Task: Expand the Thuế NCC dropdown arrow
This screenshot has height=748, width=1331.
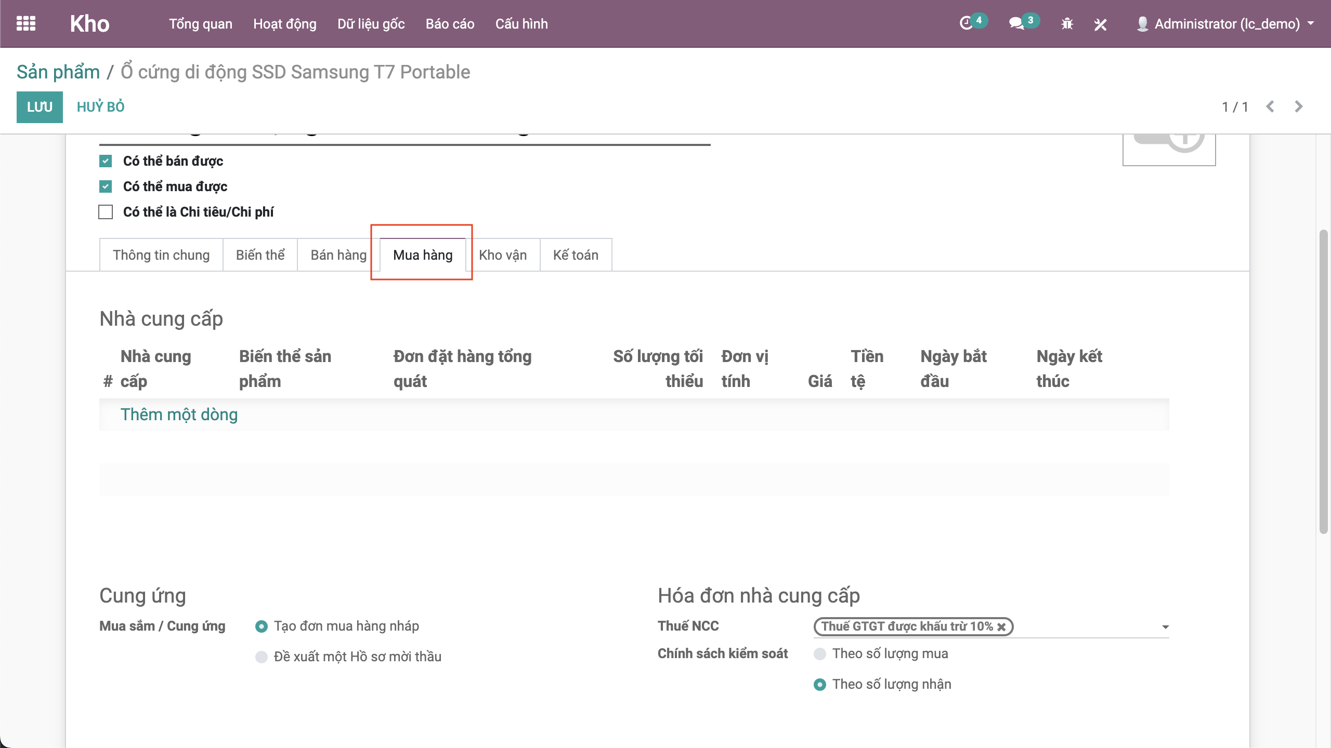Action: pos(1165,627)
